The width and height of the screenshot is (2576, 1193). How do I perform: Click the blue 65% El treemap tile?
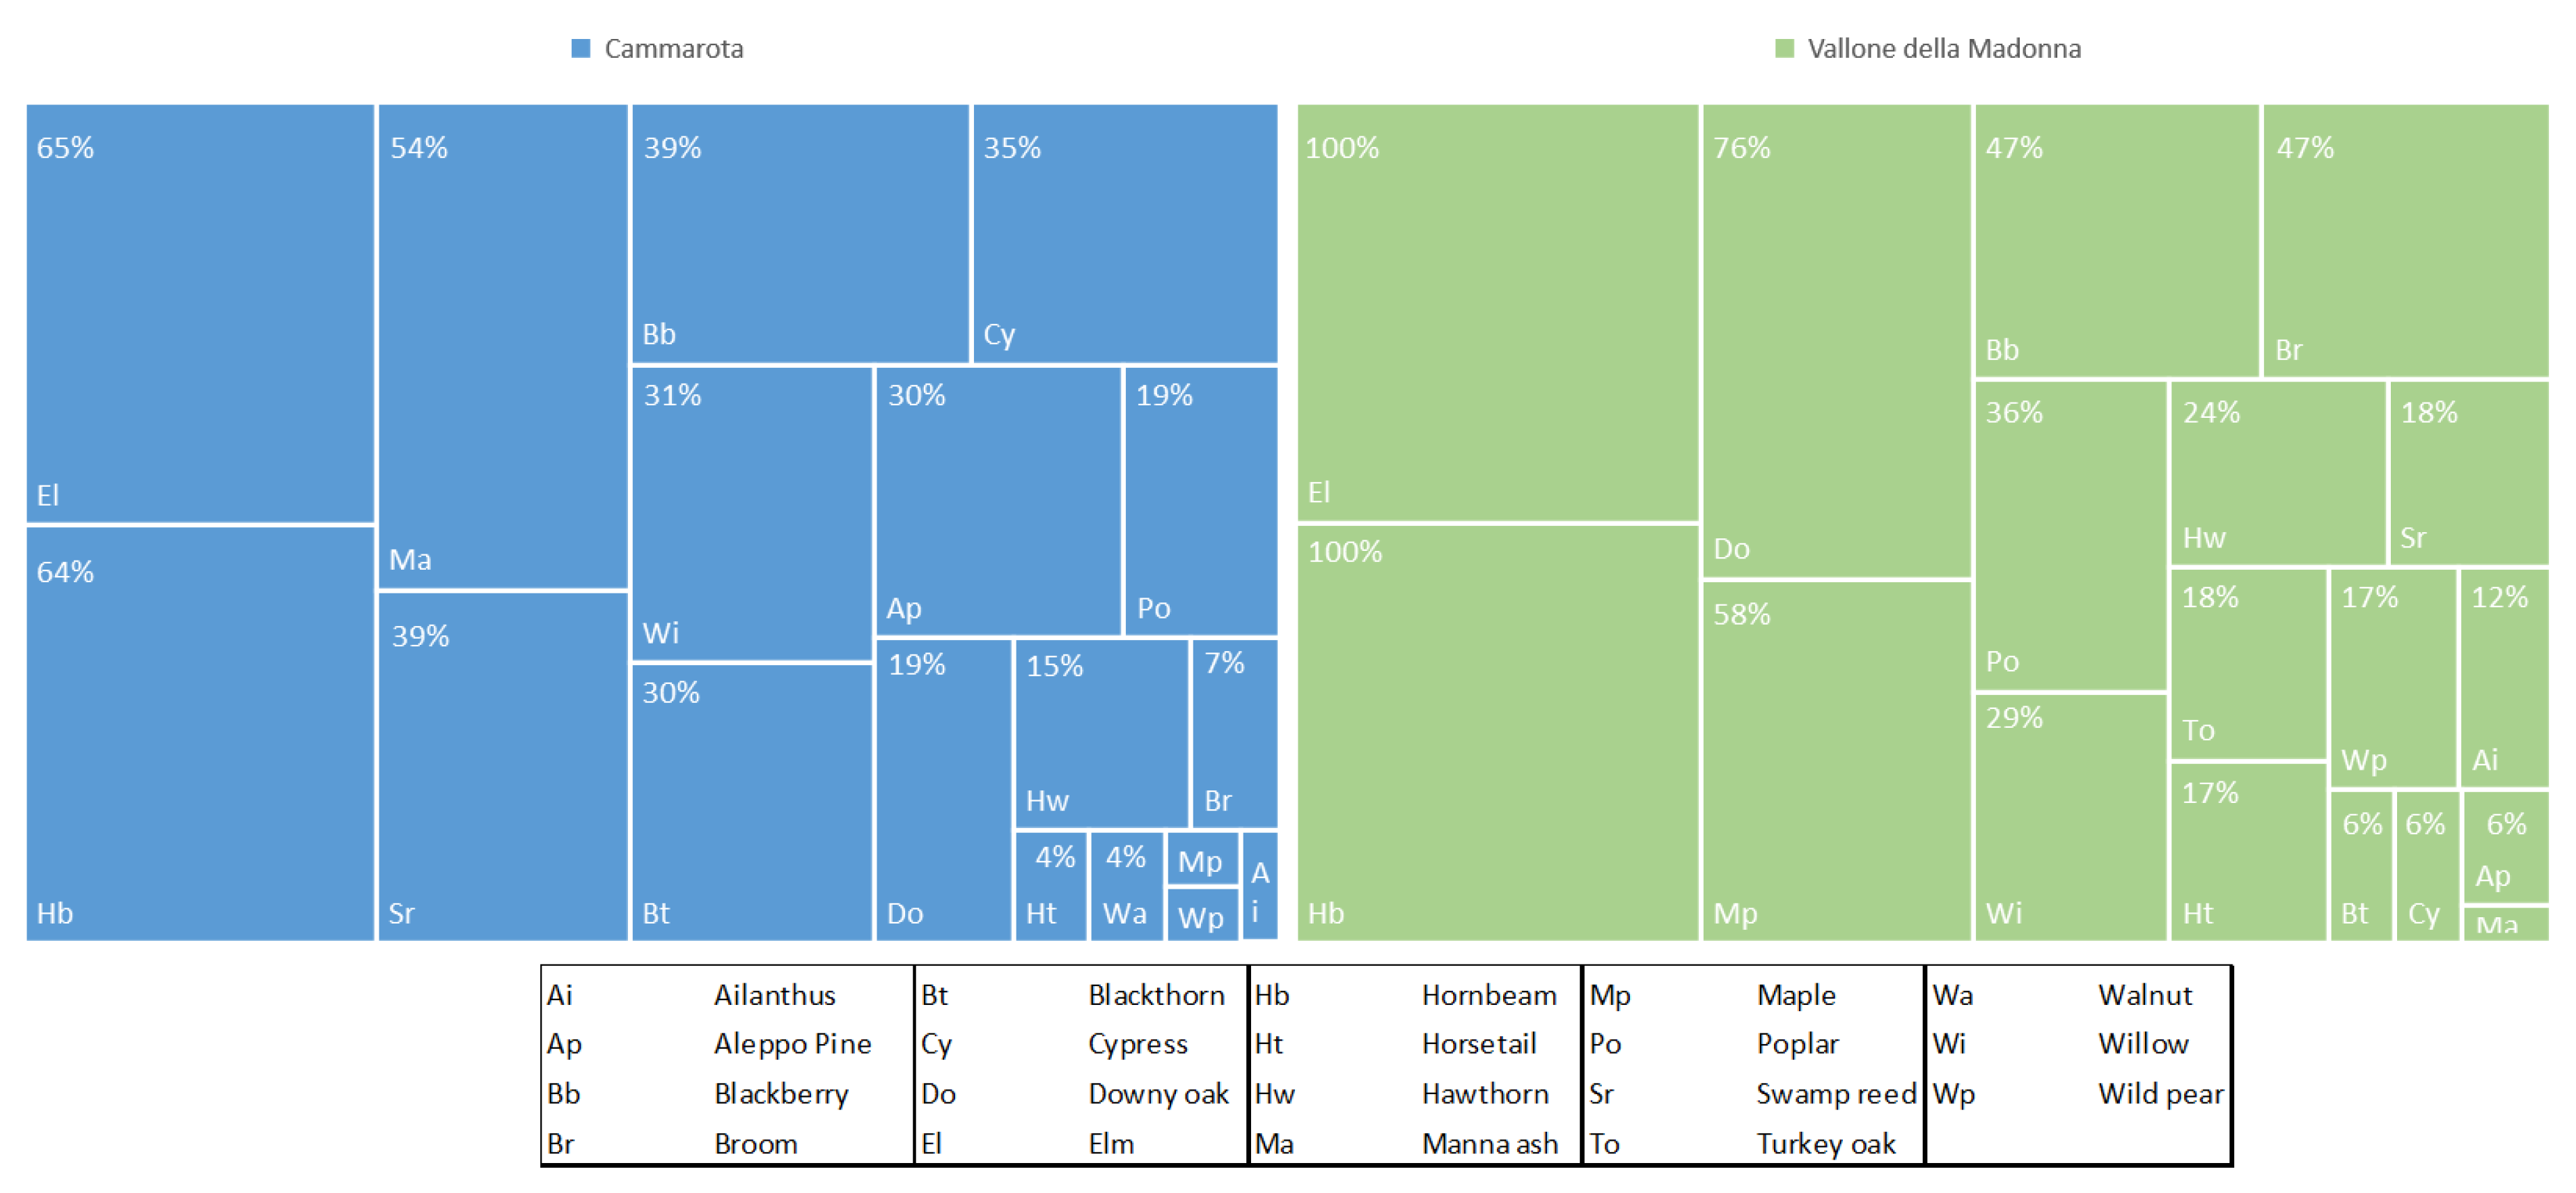pos(200,313)
